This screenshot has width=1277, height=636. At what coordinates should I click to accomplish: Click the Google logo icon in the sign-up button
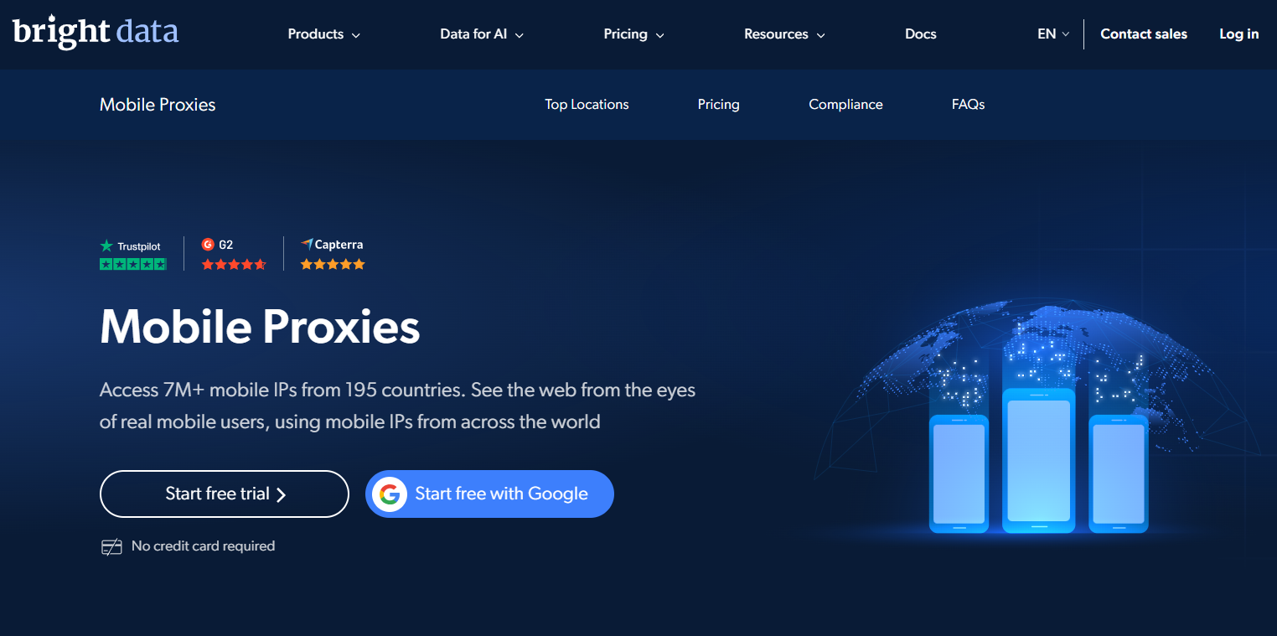click(389, 494)
